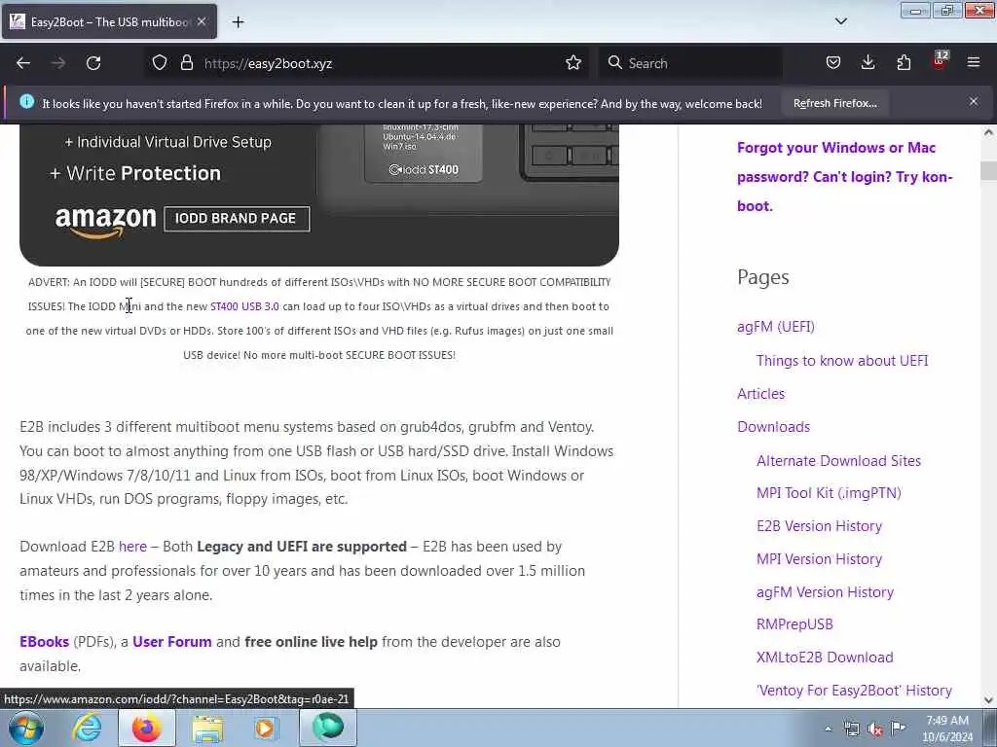The height and width of the screenshot is (747, 997).
Task: Select the Easy2Boot browser tab
Action: (x=109, y=22)
